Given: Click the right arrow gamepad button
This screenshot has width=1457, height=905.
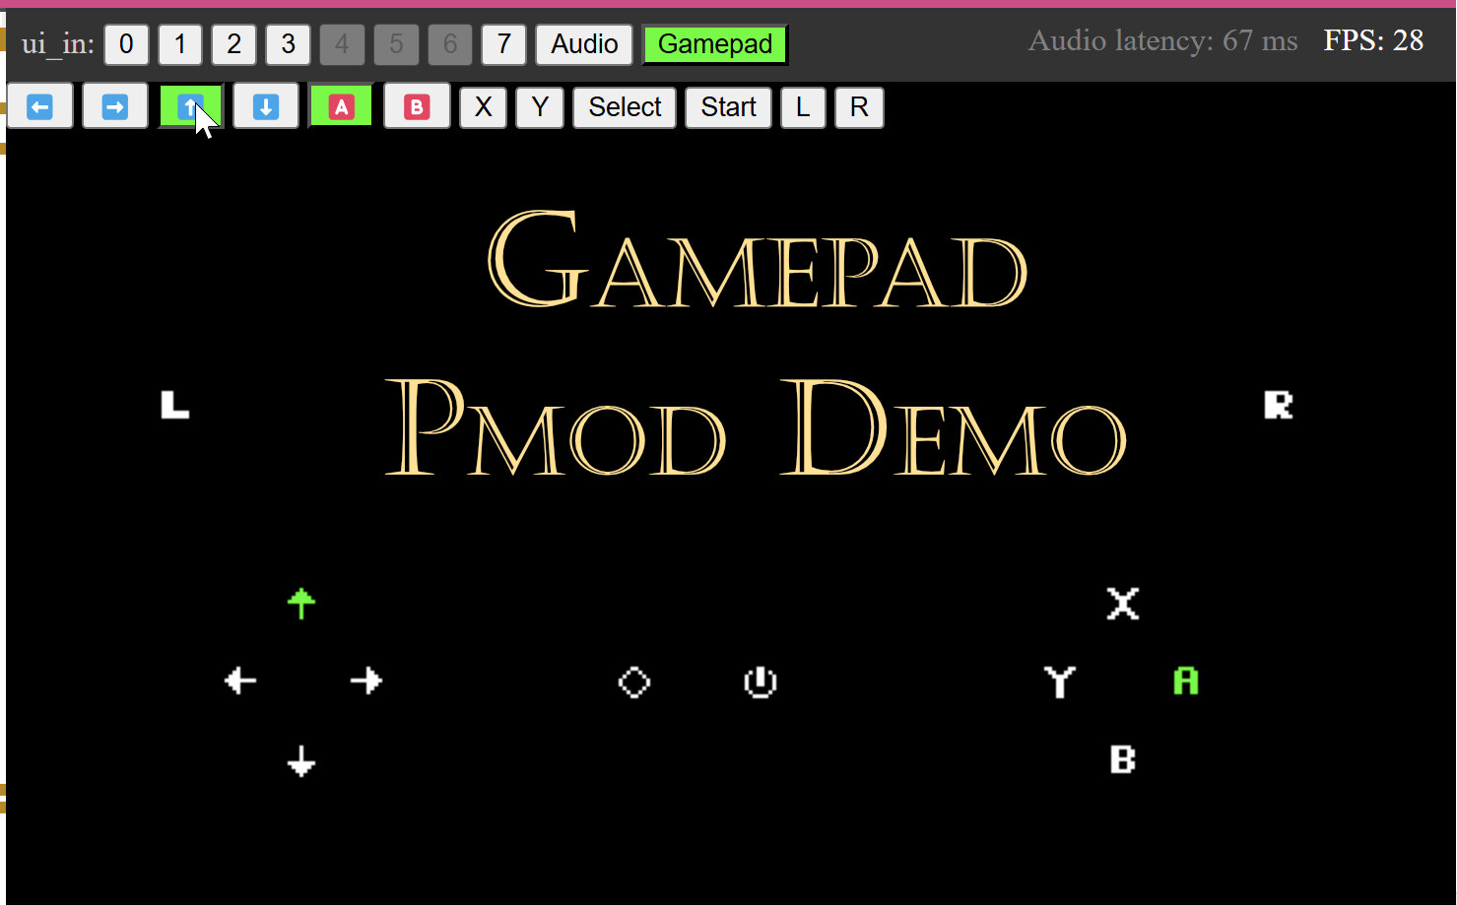Looking at the screenshot, I should point(115,106).
